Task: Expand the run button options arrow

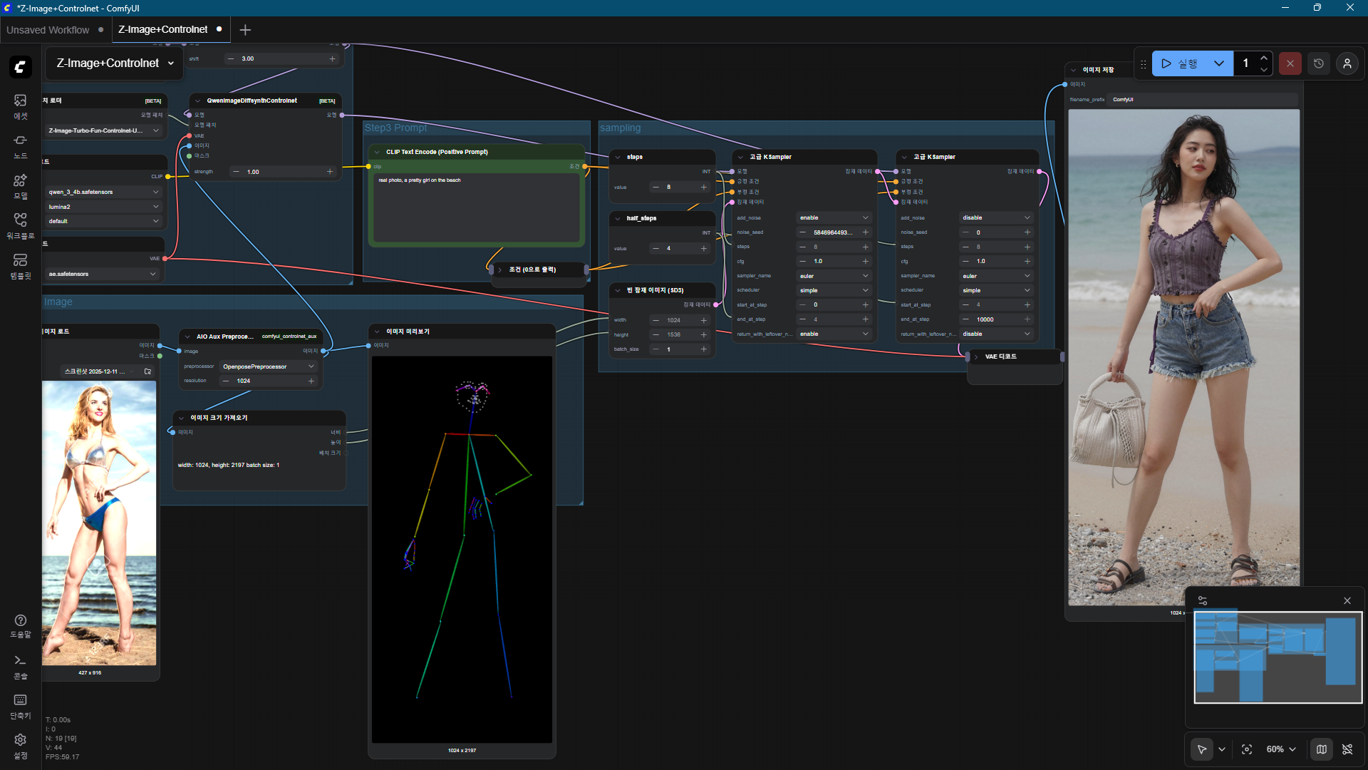Action: 1219,63
